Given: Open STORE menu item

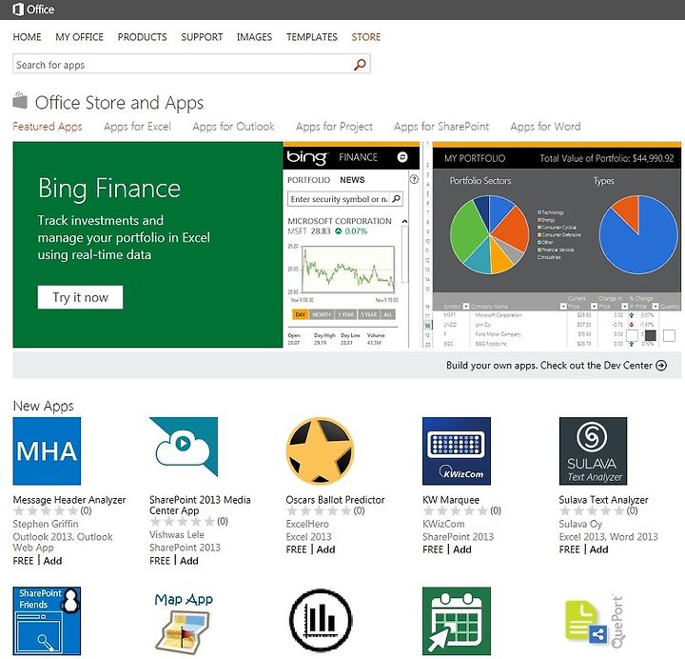Looking at the screenshot, I should click(366, 37).
